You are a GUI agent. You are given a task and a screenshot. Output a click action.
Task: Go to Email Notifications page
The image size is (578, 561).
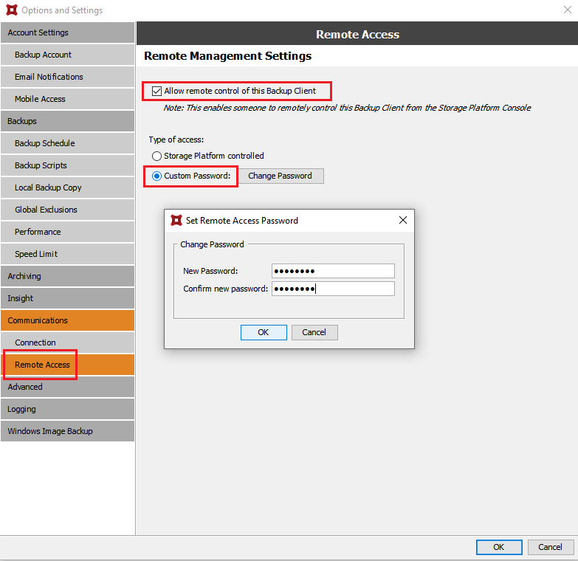tap(67, 77)
